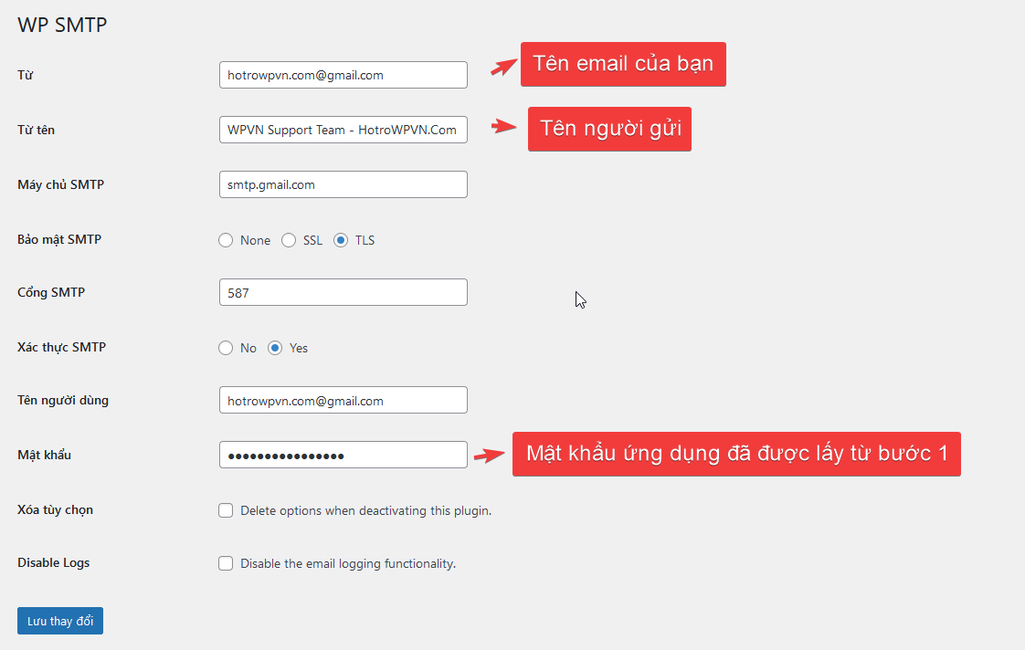Image resolution: width=1025 pixels, height=650 pixels.
Task: Tick the 'Disable the email logging' checkbox
Action: (x=226, y=563)
